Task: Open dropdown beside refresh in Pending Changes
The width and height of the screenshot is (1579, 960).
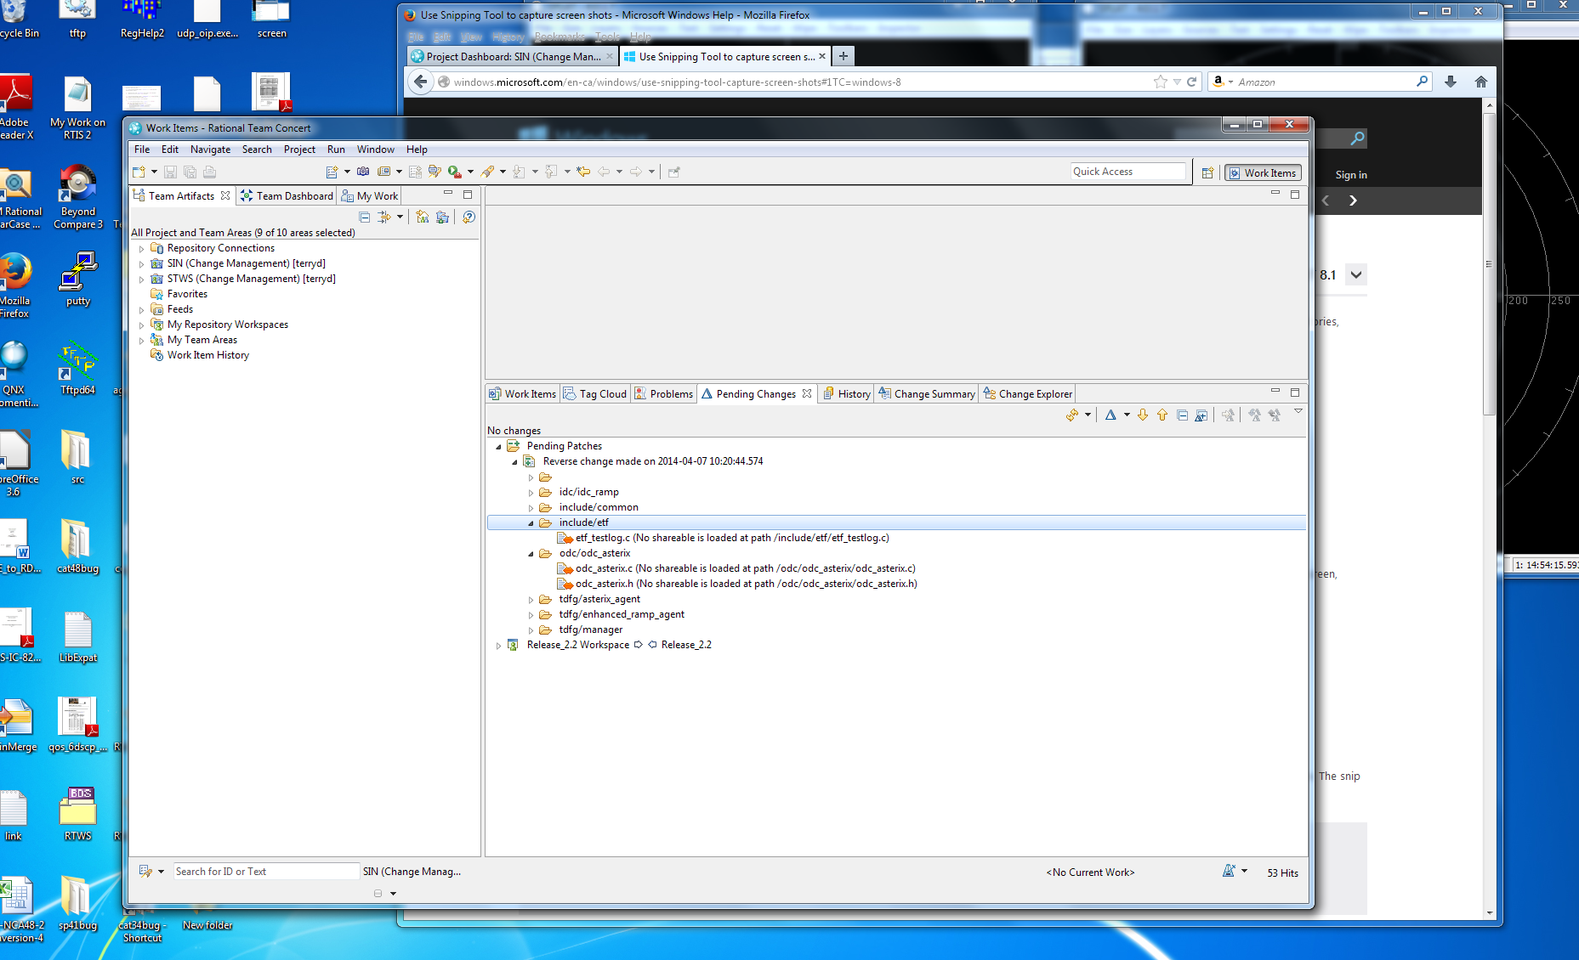Action: pyautogui.click(x=1088, y=415)
